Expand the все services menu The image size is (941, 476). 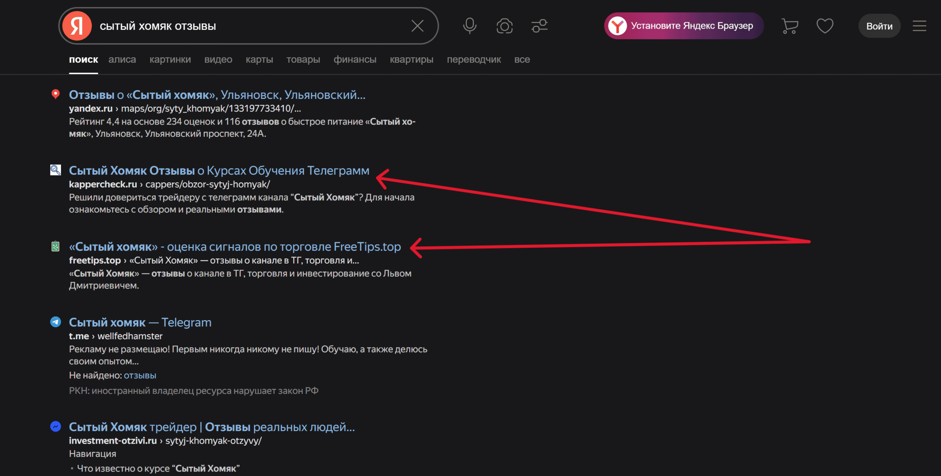pyautogui.click(x=522, y=60)
